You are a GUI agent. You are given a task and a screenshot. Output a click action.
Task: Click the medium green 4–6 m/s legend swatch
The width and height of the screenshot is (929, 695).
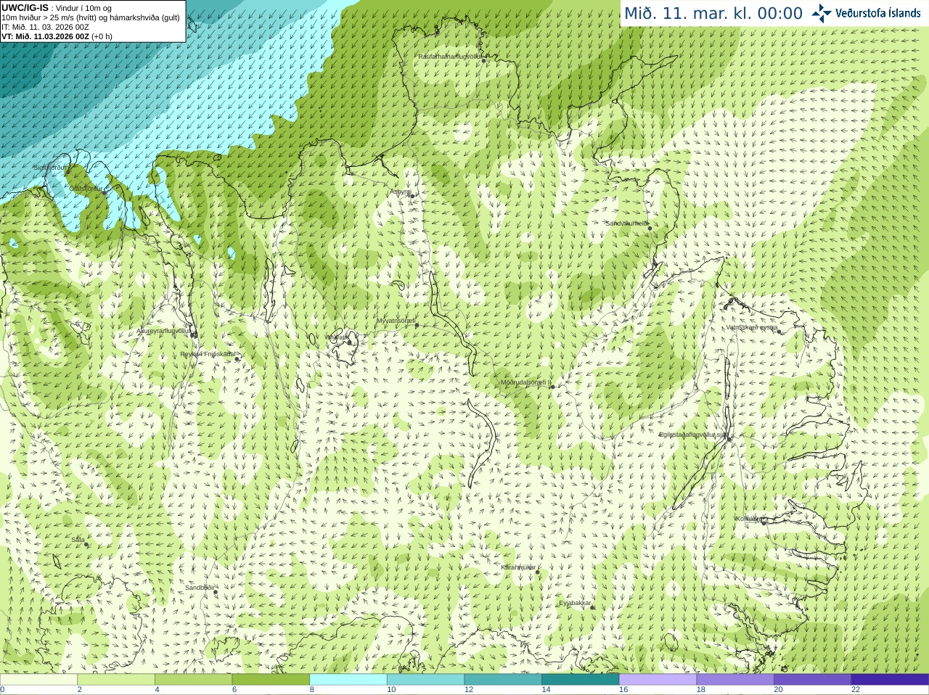coord(193,680)
